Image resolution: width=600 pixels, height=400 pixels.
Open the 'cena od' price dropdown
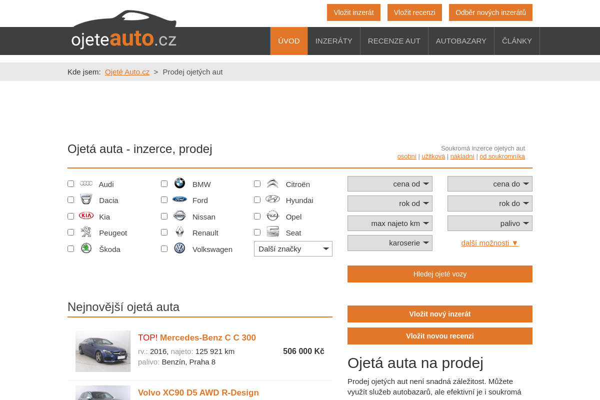click(x=390, y=183)
